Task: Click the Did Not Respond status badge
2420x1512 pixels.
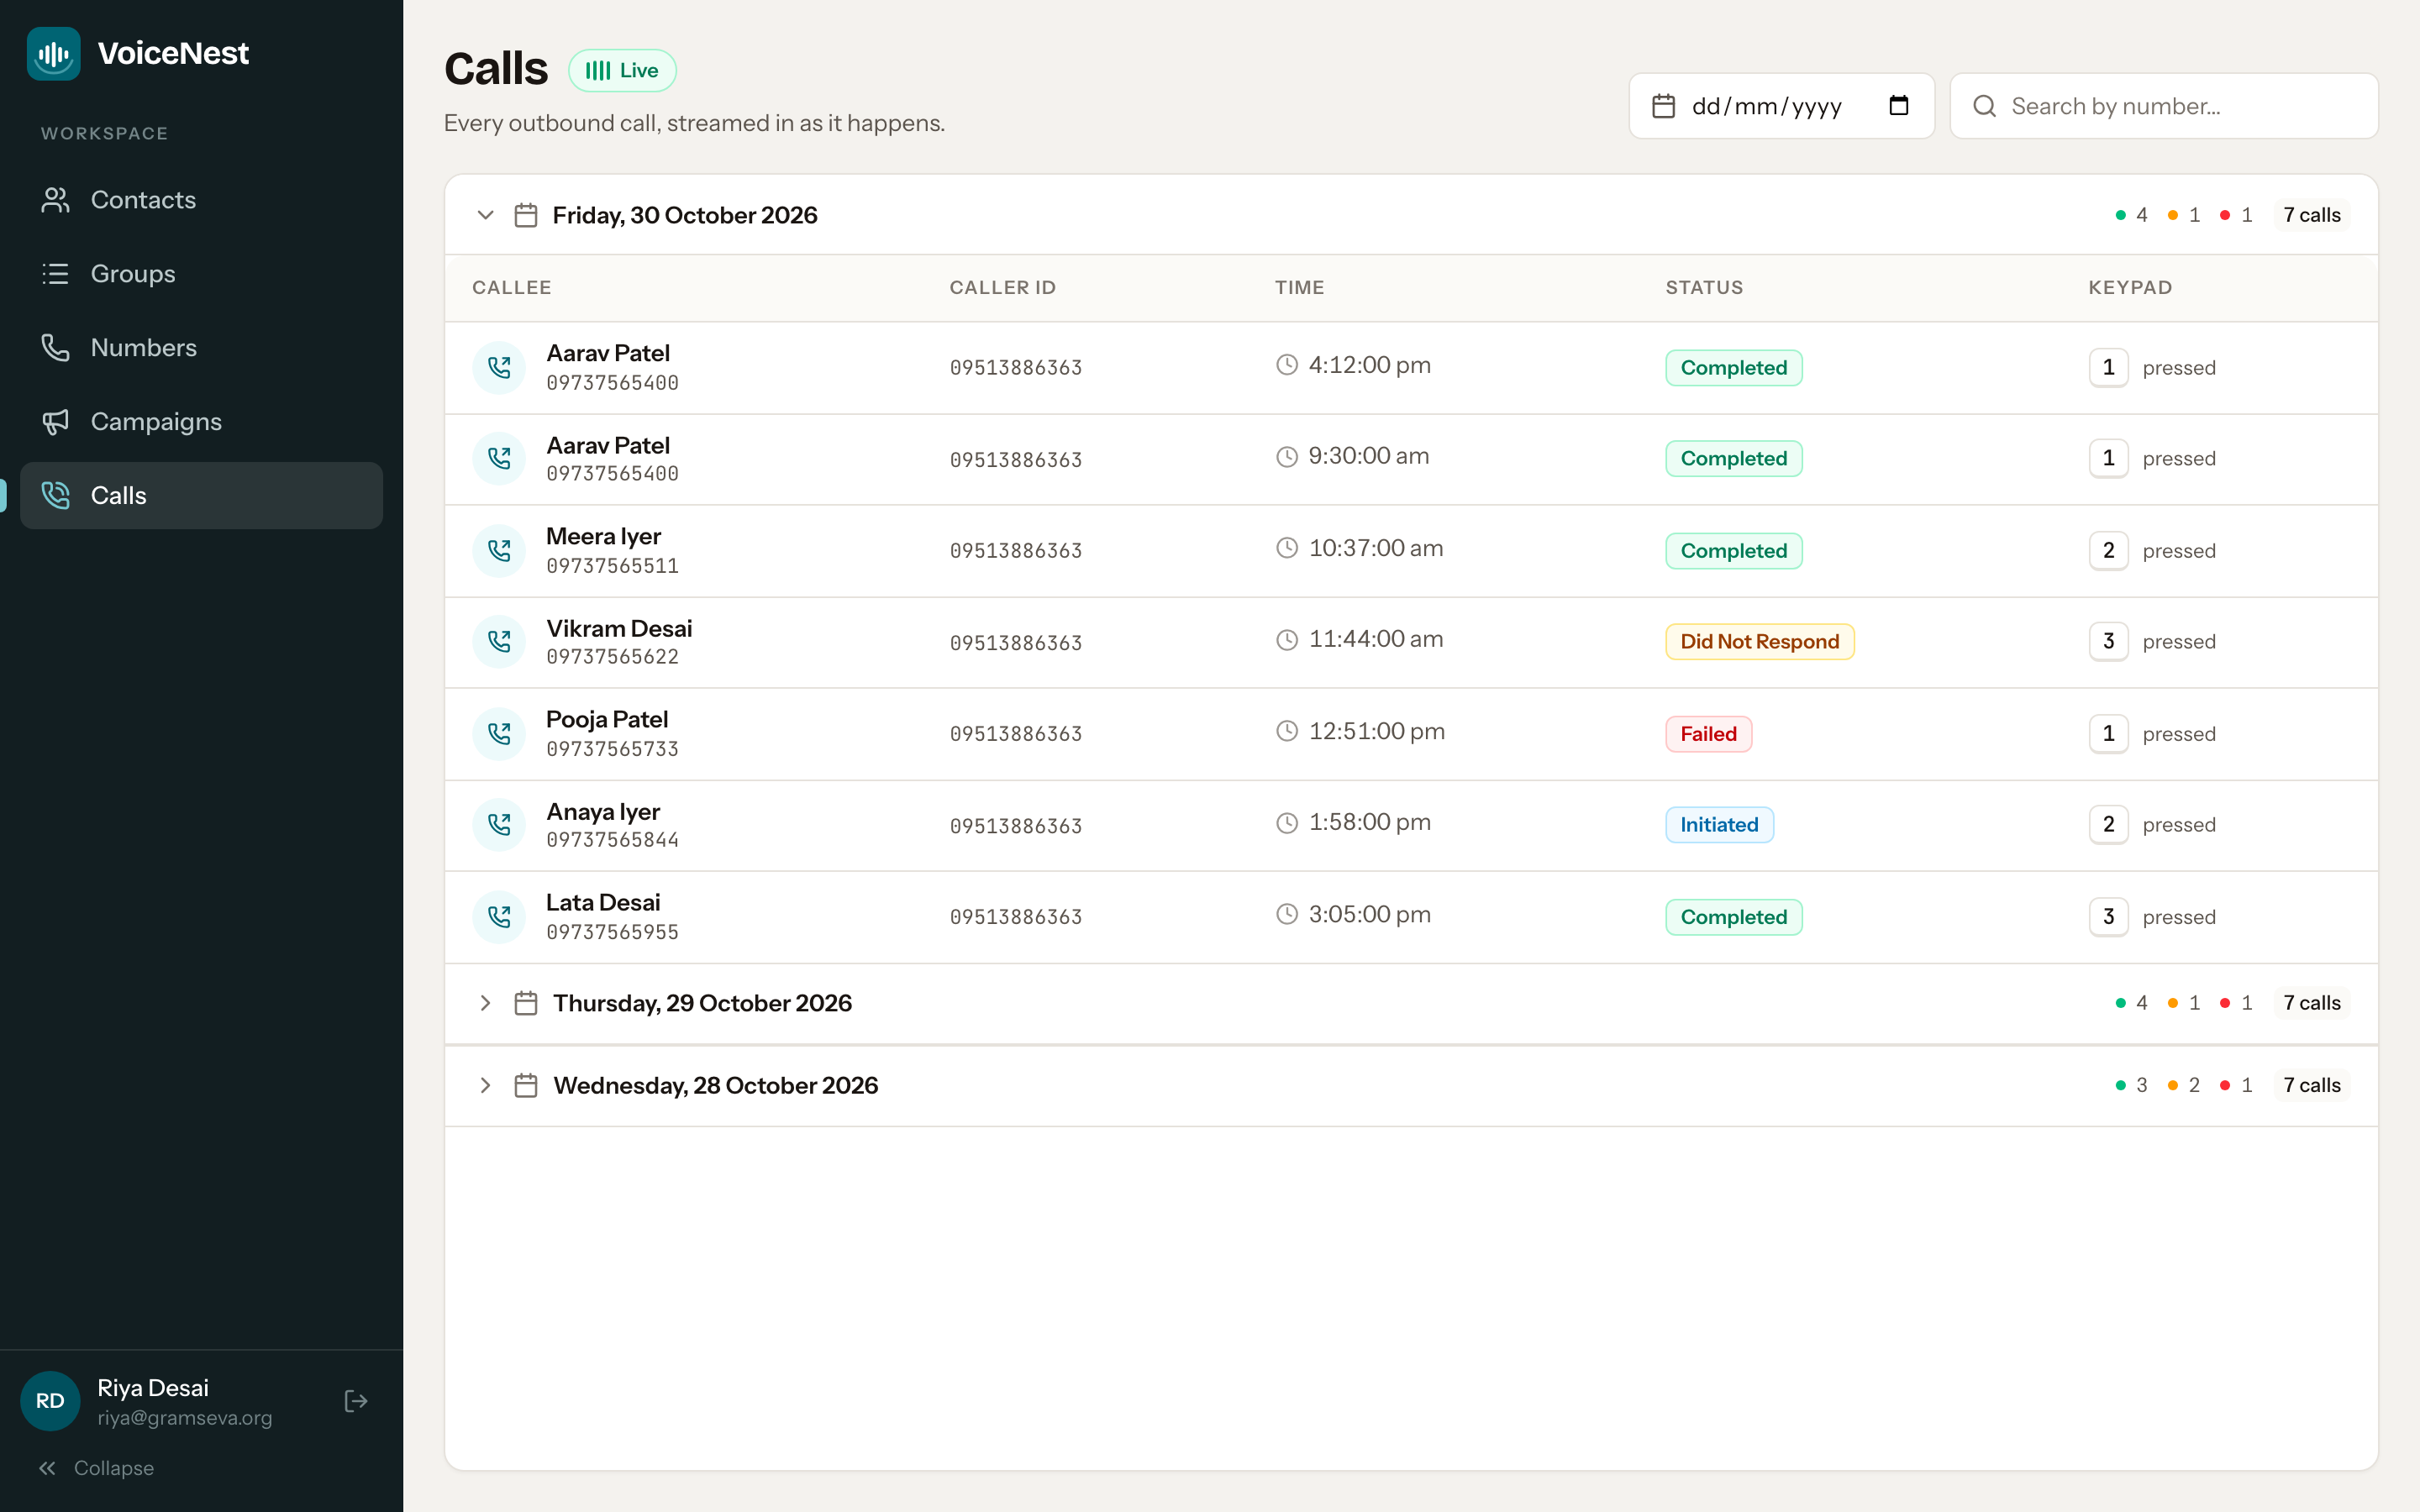Action: click(1759, 642)
